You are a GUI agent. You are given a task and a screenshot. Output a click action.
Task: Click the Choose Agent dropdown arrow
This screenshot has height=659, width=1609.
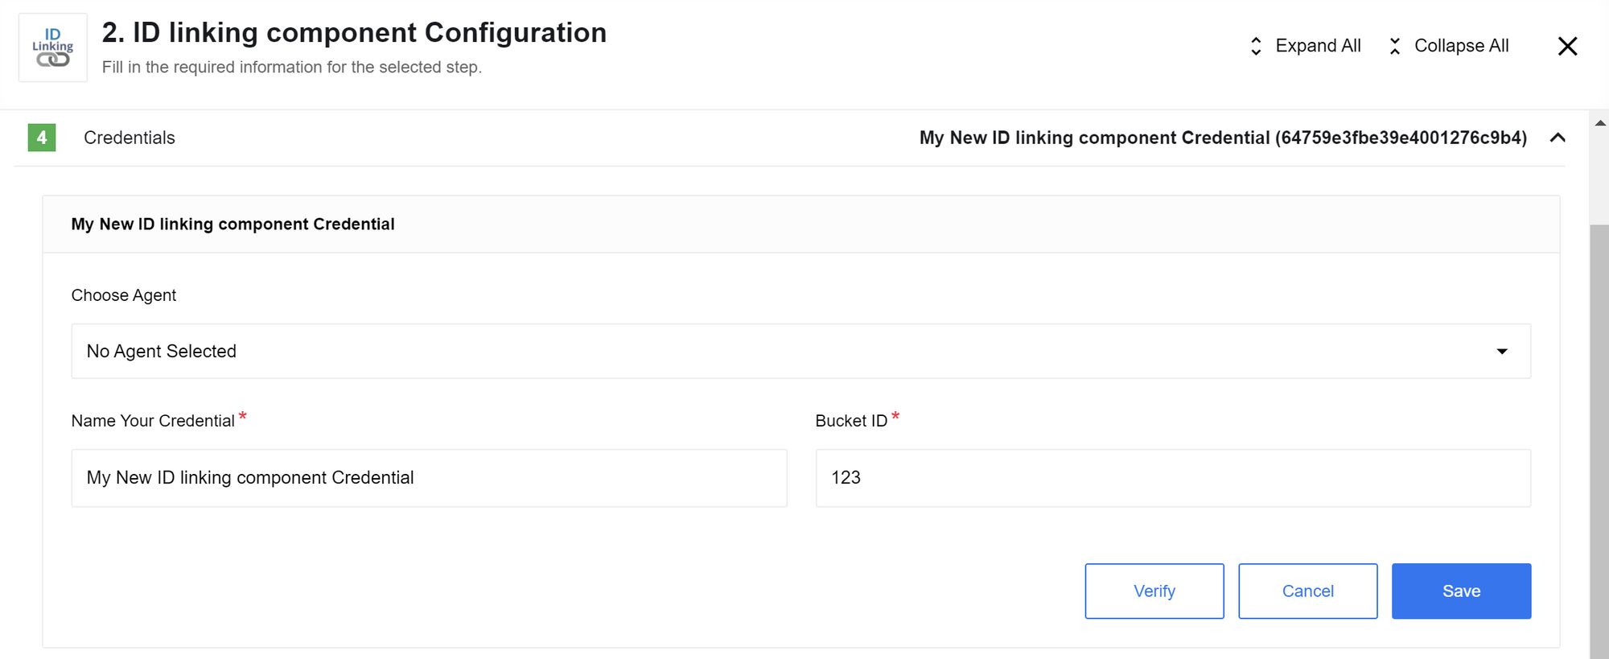tap(1501, 352)
